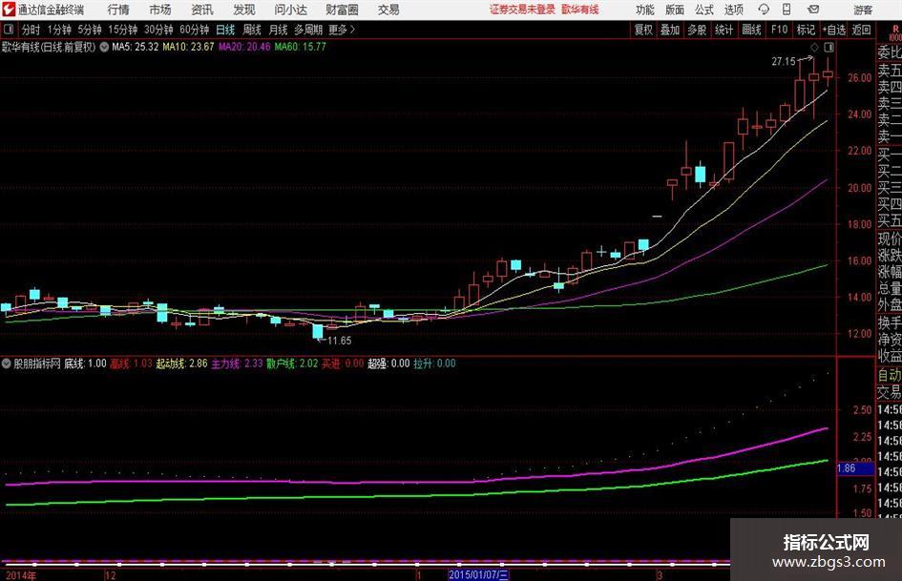Open the customer service headset icon
Image resolution: width=902 pixels, height=581 pixels.
click(764, 10)
